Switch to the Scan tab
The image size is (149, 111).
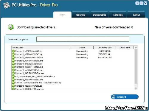62,15
